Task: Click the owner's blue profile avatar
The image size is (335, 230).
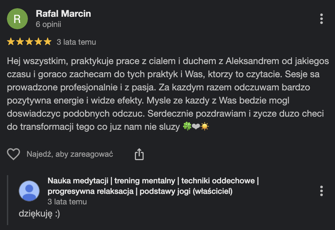Action: click(29, 191)
